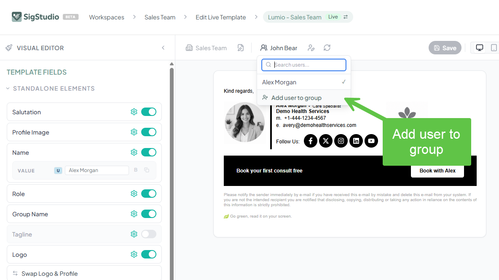
Task: Focus the Search users field
Action: 304,65
